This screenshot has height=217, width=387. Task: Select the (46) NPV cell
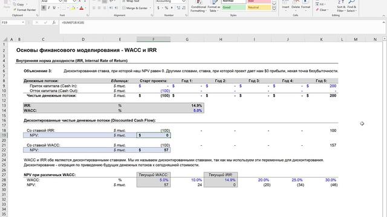coord(321,185)
